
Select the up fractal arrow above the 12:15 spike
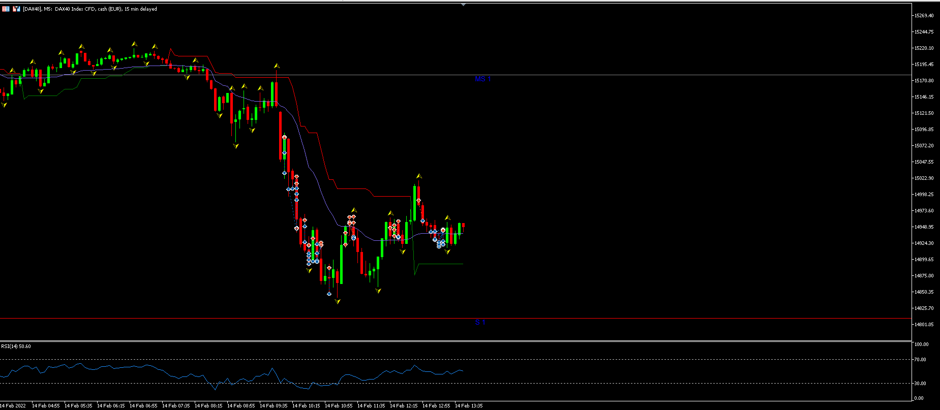[x=419, y=176]
